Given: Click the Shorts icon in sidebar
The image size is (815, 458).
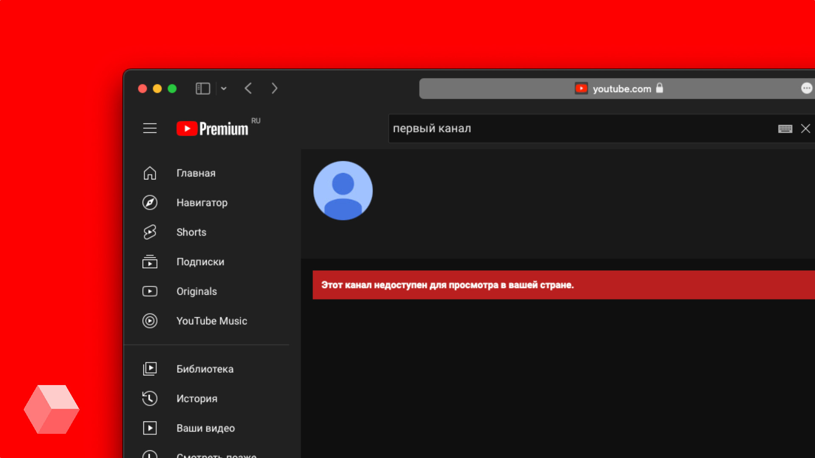Looking at the screenshot, I should pyautogui.click(x=150, y=232).
